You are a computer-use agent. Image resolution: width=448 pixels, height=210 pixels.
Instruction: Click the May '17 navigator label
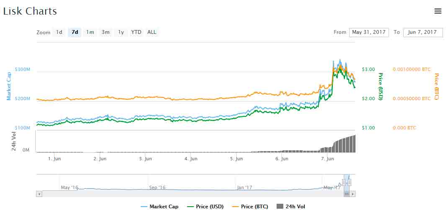coord(332,187)
